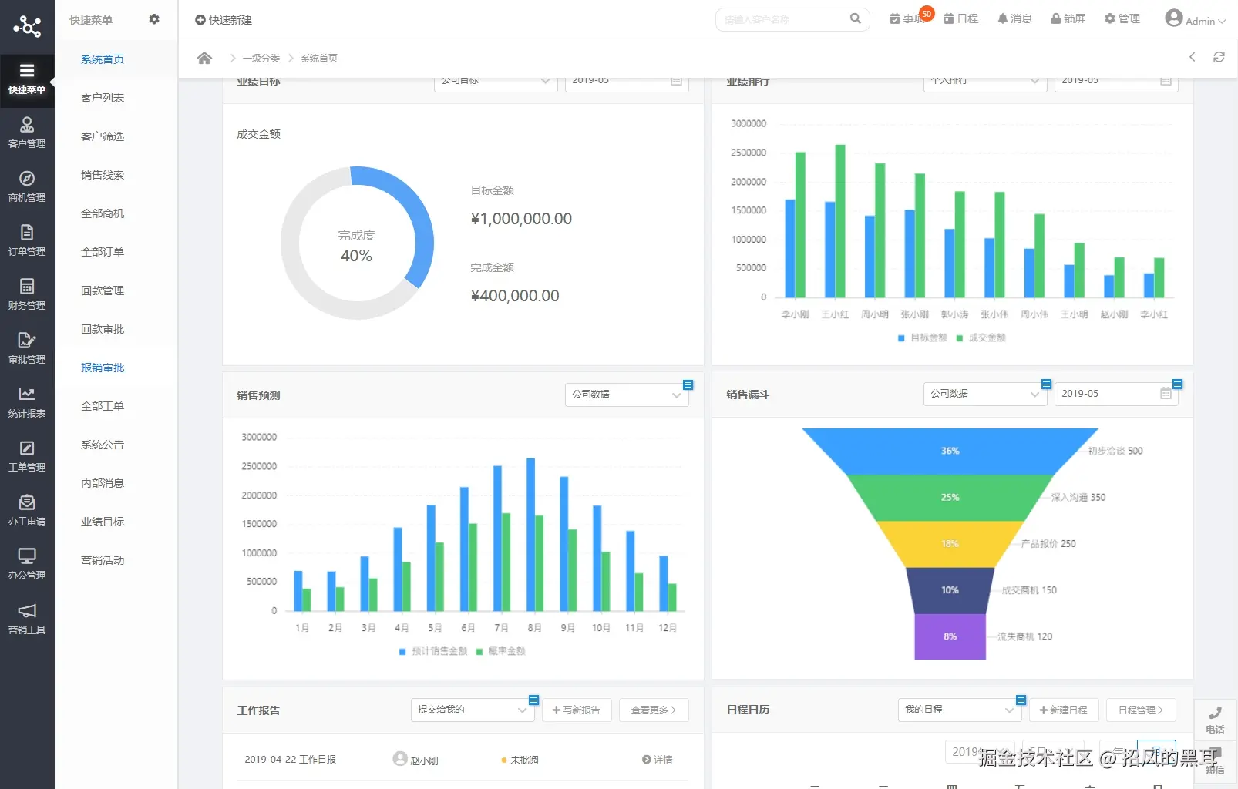This screenshot has width=1238, height=789.
Task: Open the 电话 floating phone button
Action: 1216,719
